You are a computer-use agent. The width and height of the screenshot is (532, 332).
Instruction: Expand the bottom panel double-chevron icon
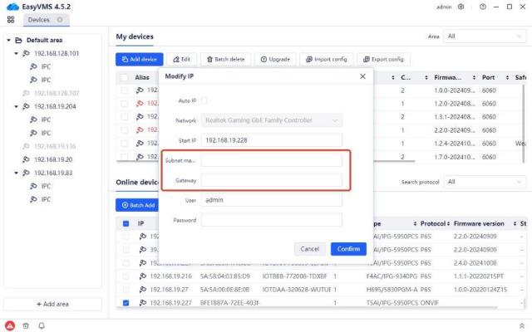[521, 325]
